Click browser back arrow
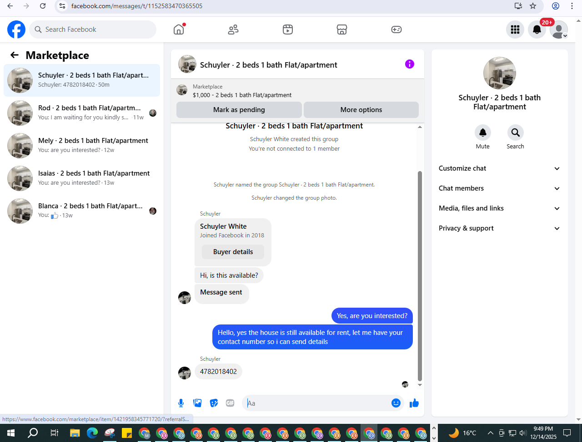This screenshot has width=582, height=442. 10,6
